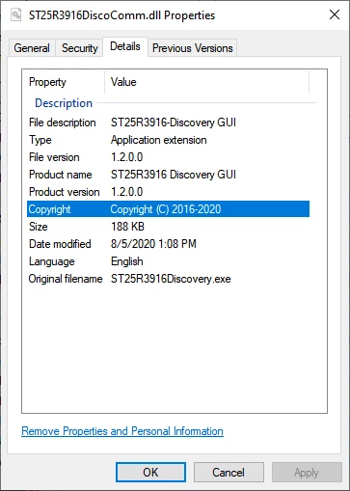Click value Copyright (C) 2016-2020
The width and height of the screenshot is (350, 491).
tap(166, 209)
